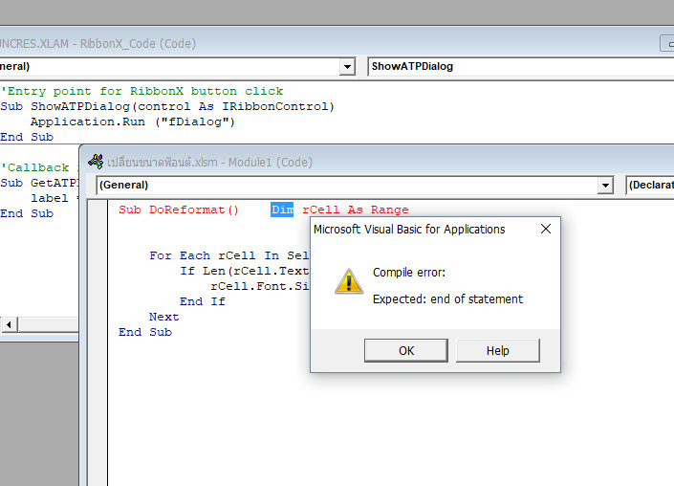Screen dimensions: 674x486
Task: Click the Module1 code window icon
Action: [96, 162]
